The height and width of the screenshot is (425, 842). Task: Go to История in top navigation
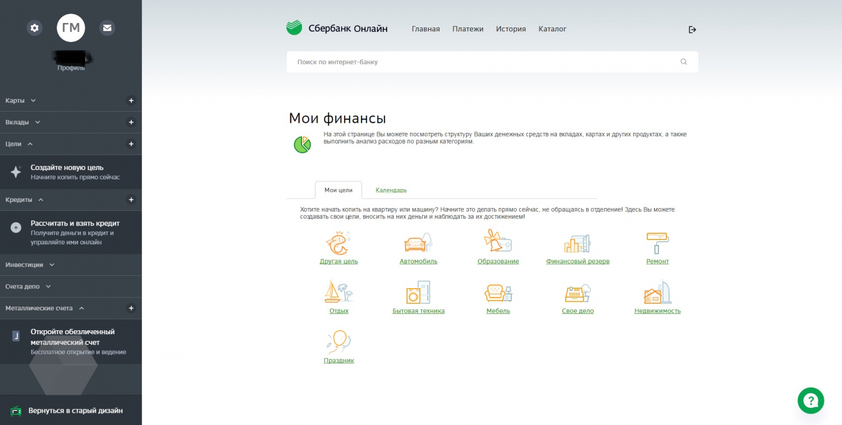(x=510, y=29)
